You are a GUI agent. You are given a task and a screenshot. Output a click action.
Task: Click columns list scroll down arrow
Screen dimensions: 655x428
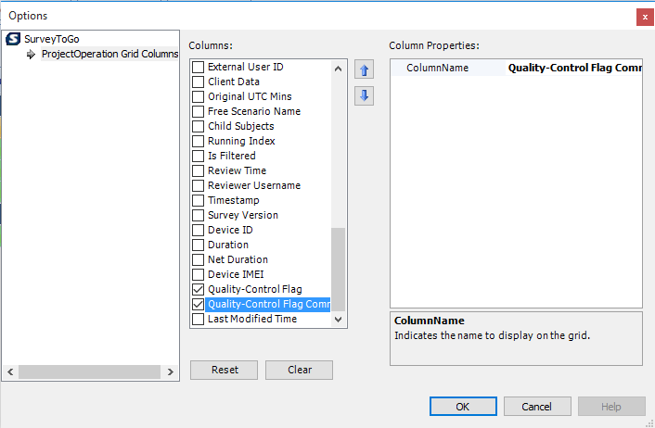[339, 319]
